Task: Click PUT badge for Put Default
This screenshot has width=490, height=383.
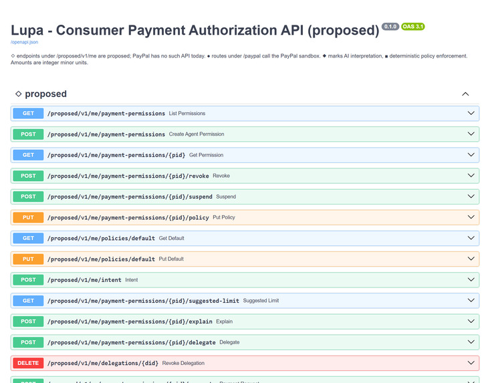Action: (28, 259)
